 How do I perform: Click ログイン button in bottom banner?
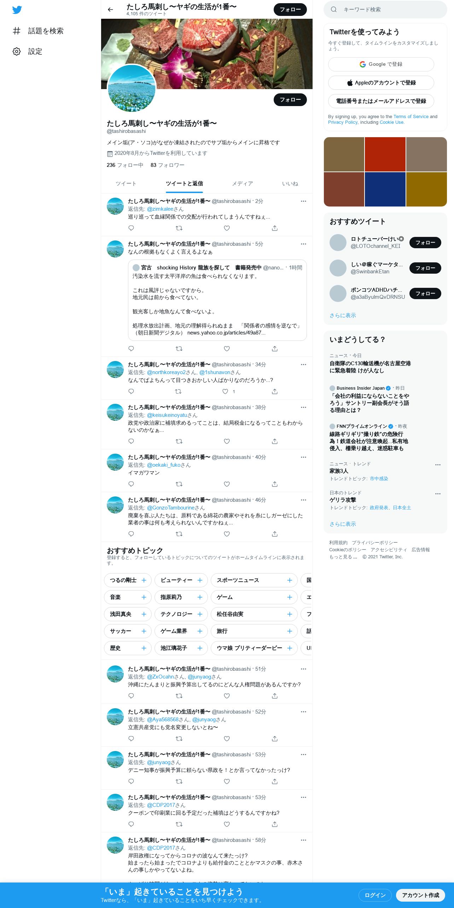375,895
